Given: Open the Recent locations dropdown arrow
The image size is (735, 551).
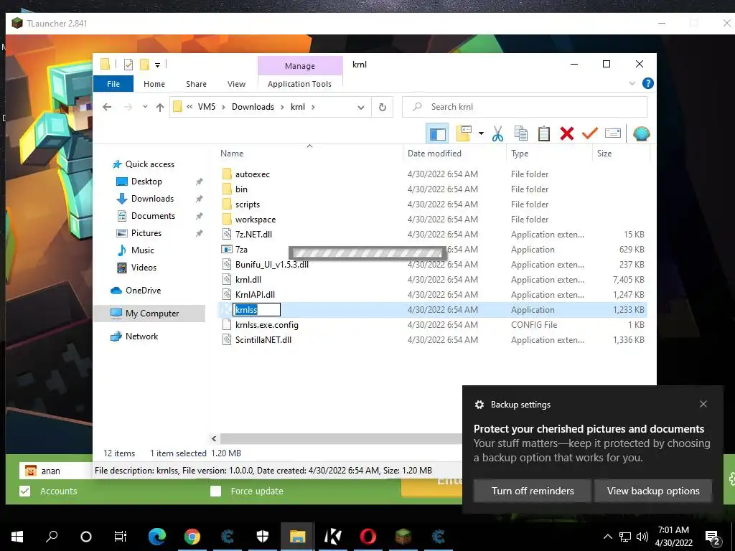Looking at the screenshot, I should point(145,107).
